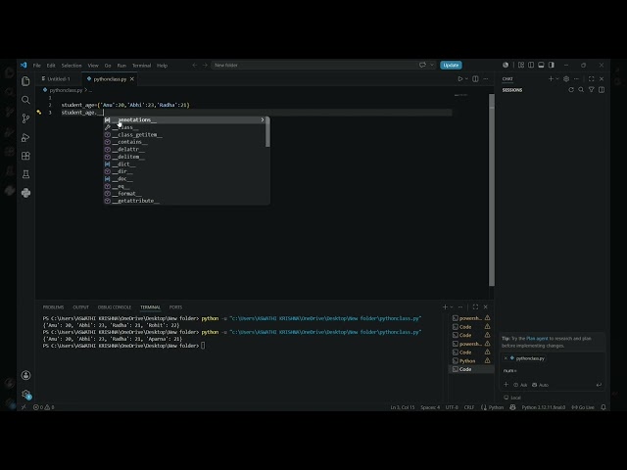The image size is (627, 470).
Task: Select Python language mode in status bar
Action: [496, 407]
